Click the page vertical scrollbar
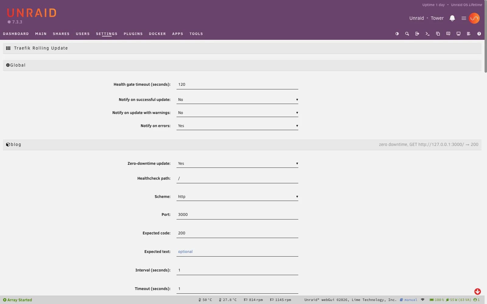Image resolution: width=487 pixels, height=304 pixels. click(x=486, y=36)
